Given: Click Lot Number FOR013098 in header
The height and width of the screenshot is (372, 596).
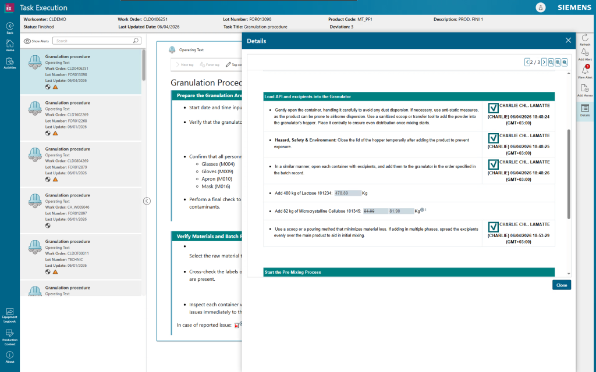Looking at the screenshot, I should [x=247, y=19].
